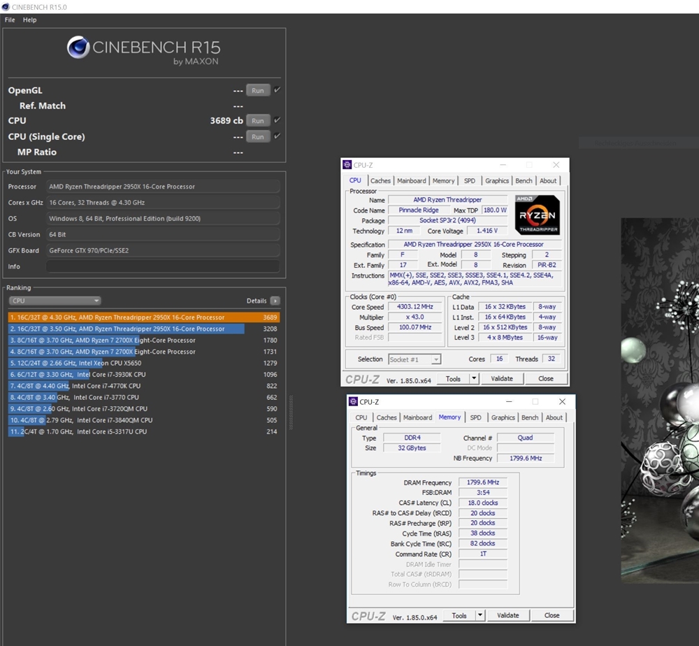699x646 pixels.
Task: Switch to SPD tab in lower CPU-Z window
Action: pos(475,418)
